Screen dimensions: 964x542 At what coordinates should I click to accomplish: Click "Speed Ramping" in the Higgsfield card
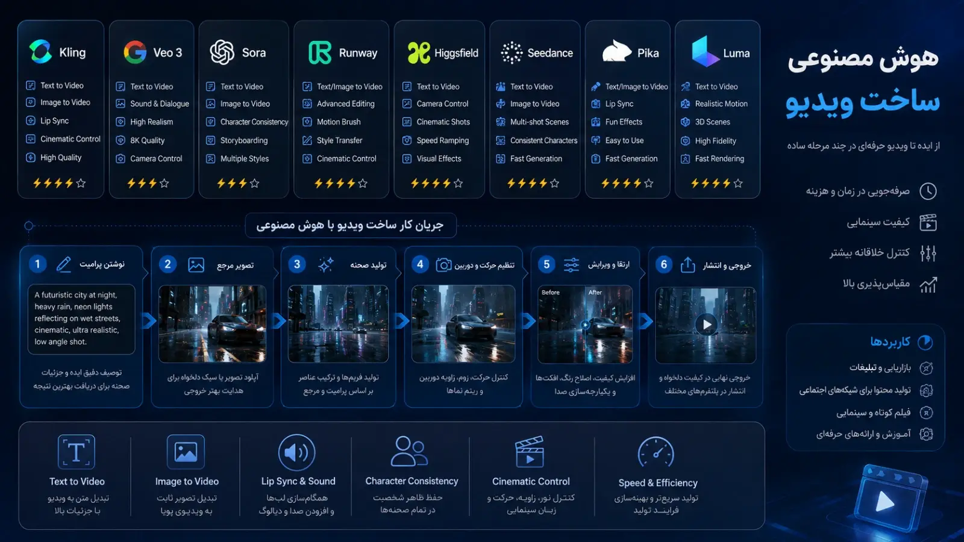pos(443,140)
